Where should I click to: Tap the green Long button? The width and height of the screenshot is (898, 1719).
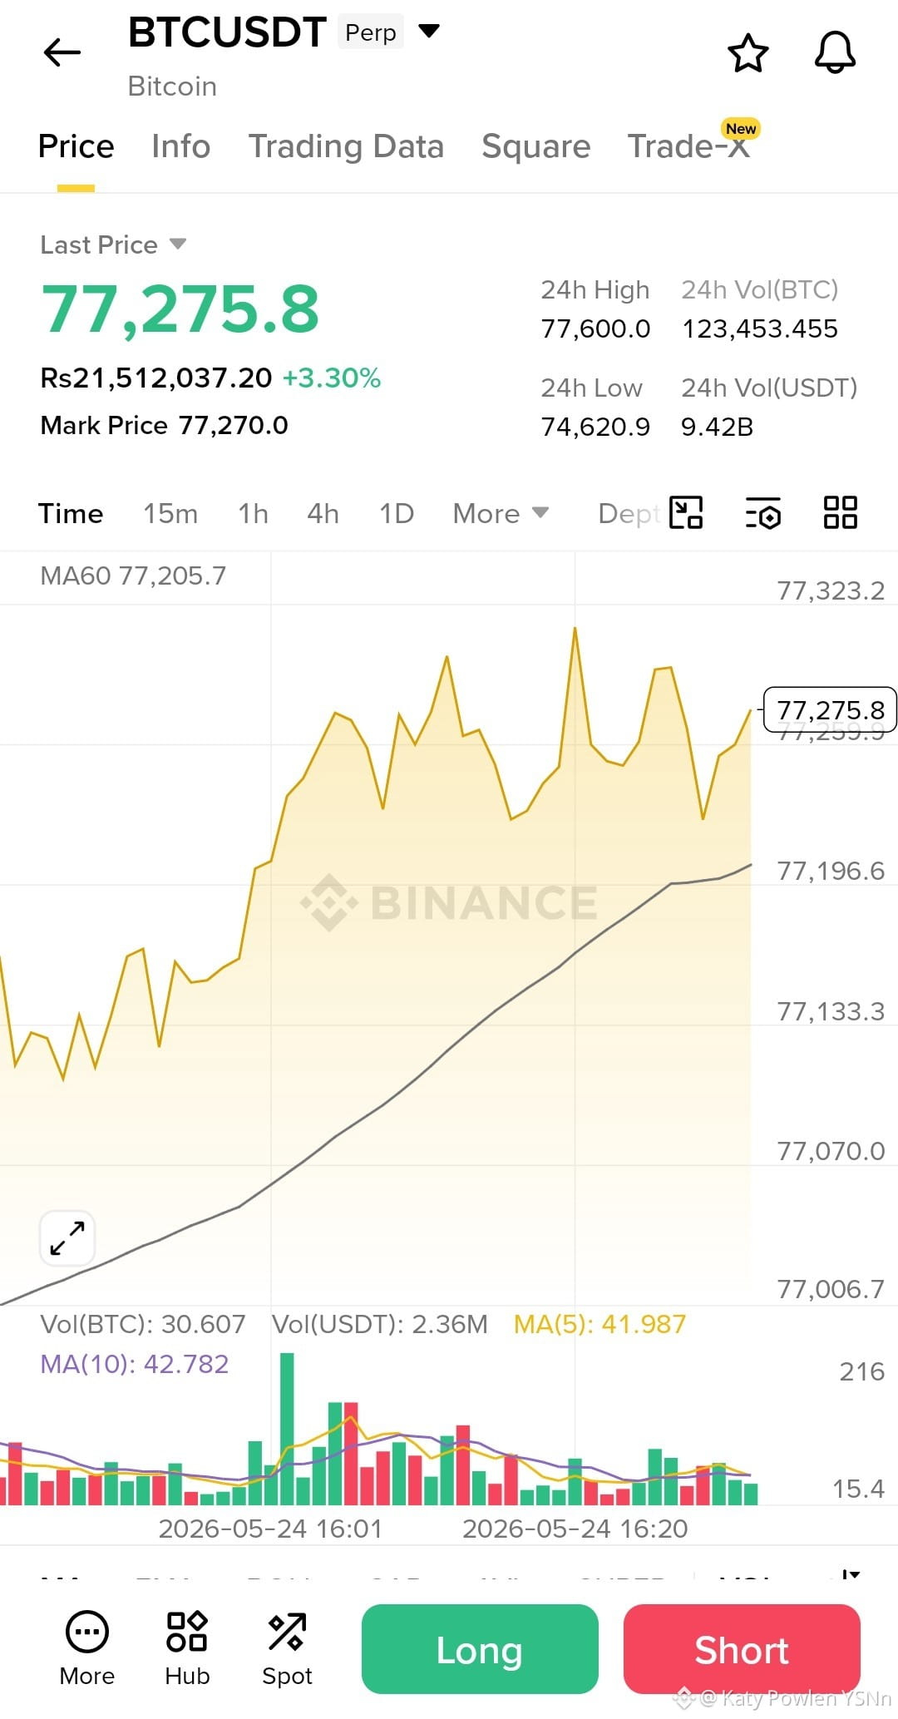(480, 1649)
